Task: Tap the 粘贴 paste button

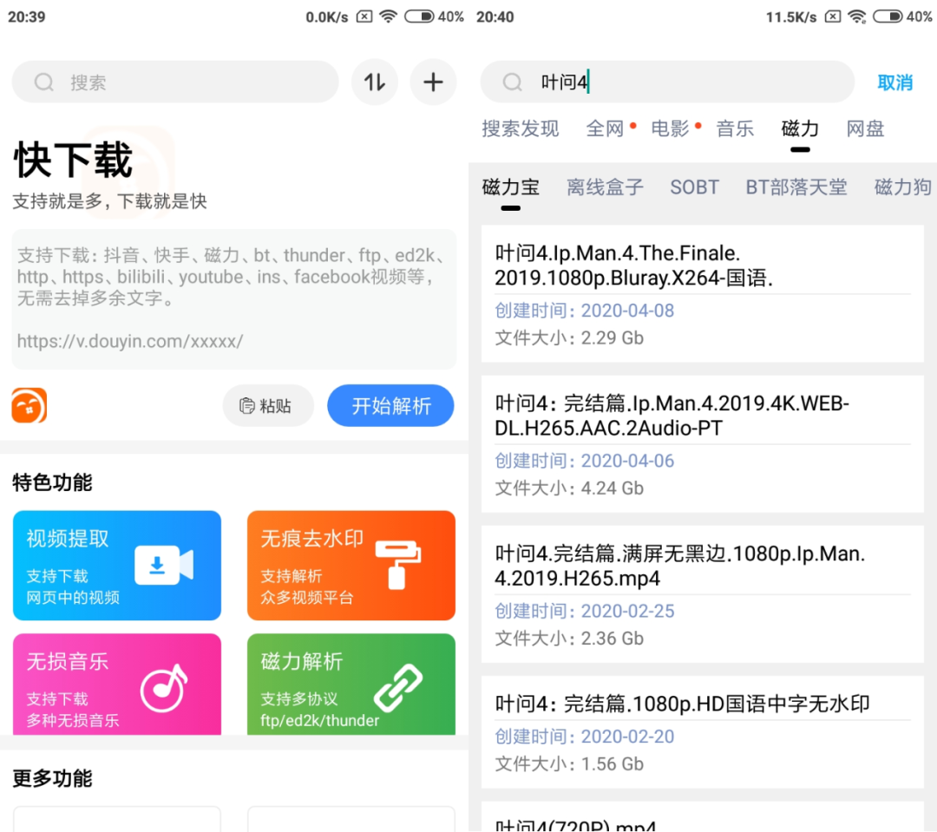Action: click(x=268, y=406)
